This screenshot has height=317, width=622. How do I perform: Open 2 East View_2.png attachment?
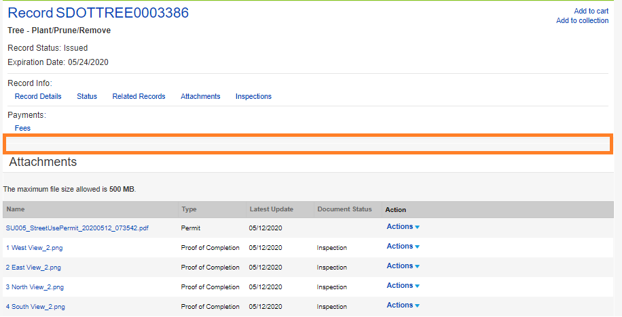click(x=33, y=268)
